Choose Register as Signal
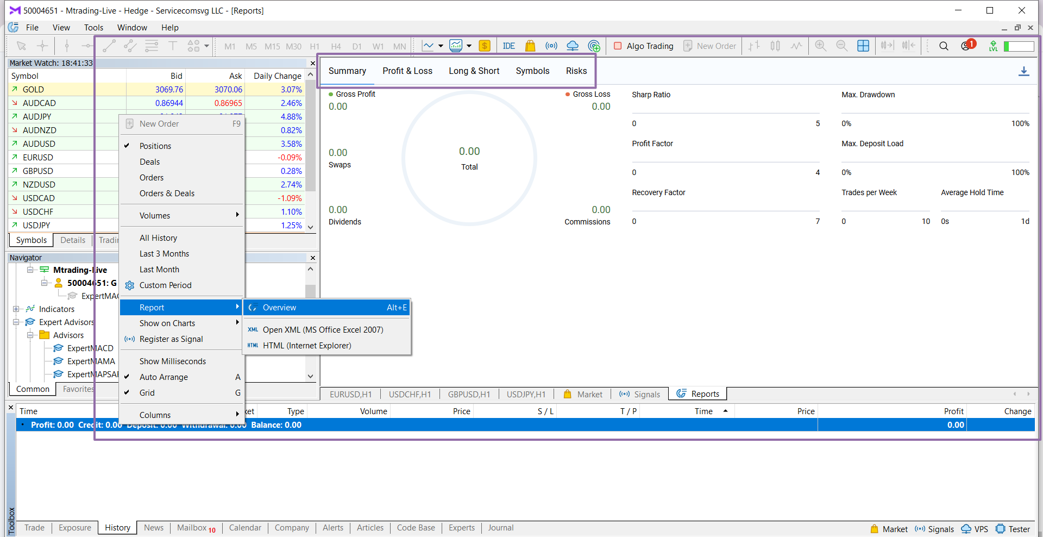This screenshot has width=1043, height=537. (x=181, y=339)
